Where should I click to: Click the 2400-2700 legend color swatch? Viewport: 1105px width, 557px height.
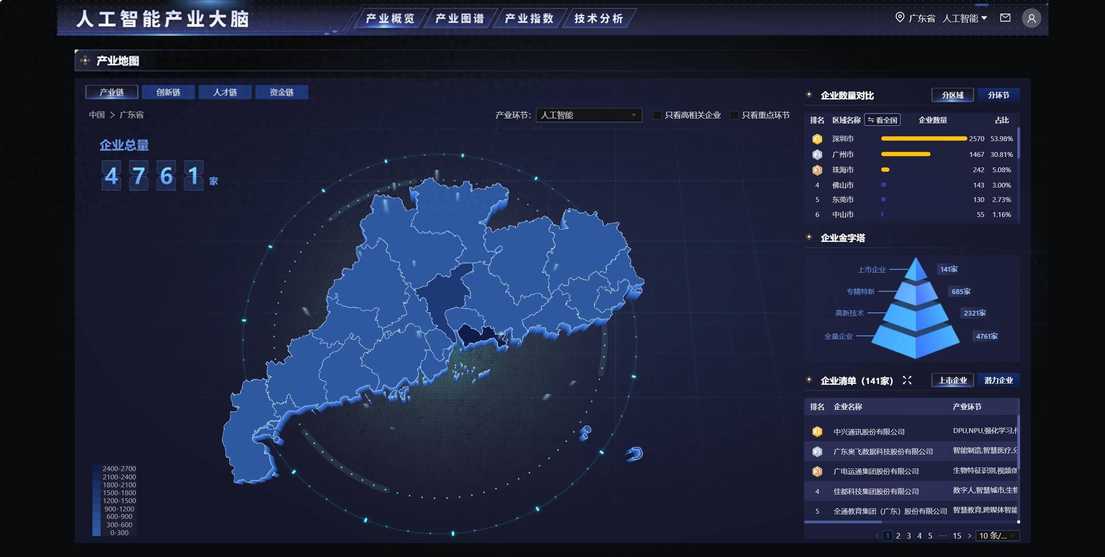97,468
